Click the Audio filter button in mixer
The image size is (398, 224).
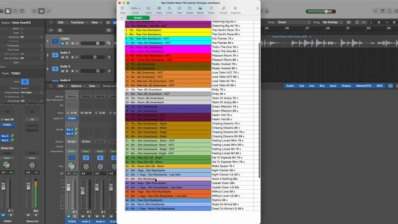click(290, 86)
